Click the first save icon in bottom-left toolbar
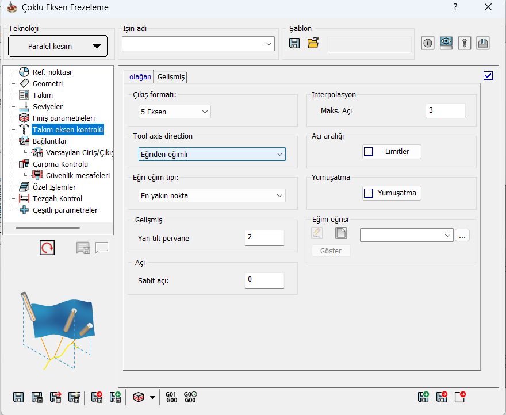This screenshot has width=506, height=415. 18,397
